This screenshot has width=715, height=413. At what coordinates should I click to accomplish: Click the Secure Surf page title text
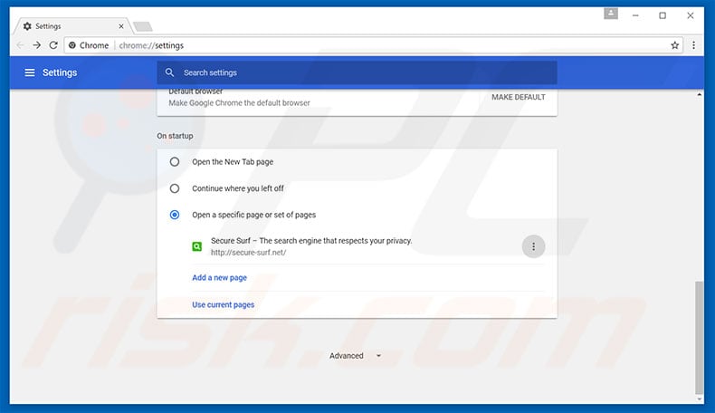(x=311, y=241)
